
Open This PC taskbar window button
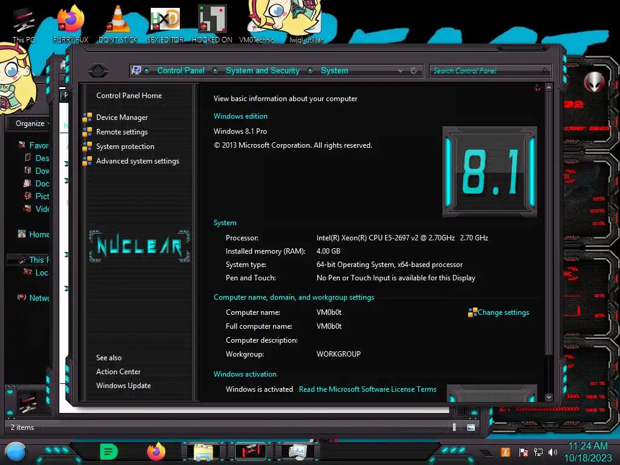(251, 452)
